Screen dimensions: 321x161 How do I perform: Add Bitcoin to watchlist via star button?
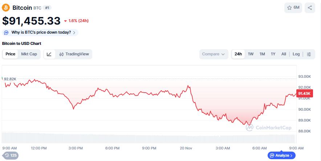point(293,8)
